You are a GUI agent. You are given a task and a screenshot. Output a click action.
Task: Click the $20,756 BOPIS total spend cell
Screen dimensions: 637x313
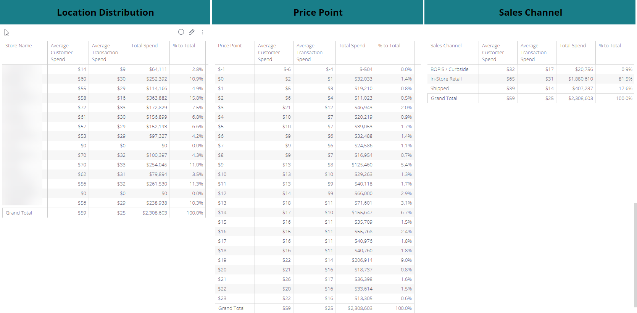click(584, 69)
